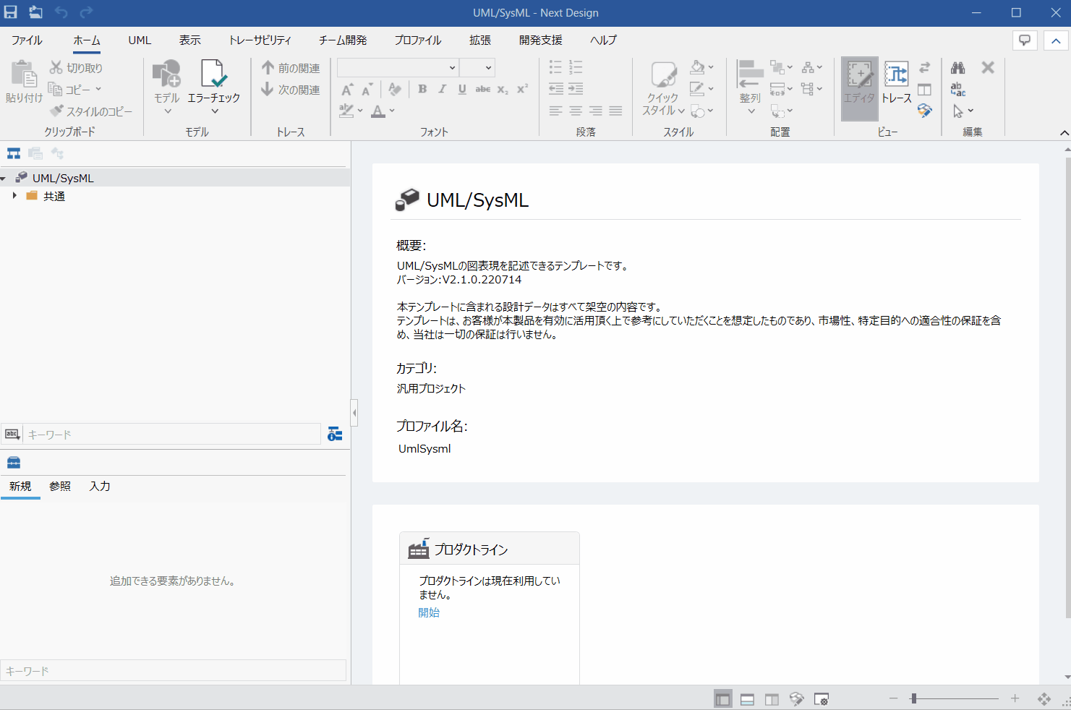Click the fit-to-view arrows button

click(1044, 698)
